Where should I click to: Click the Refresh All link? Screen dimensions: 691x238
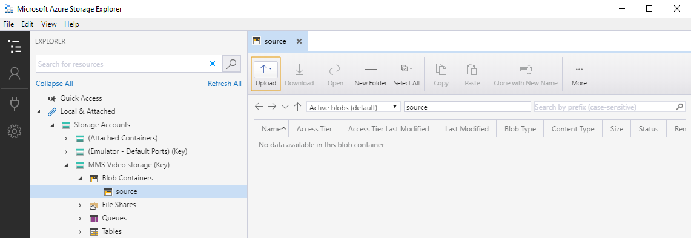tap(224, 84)
